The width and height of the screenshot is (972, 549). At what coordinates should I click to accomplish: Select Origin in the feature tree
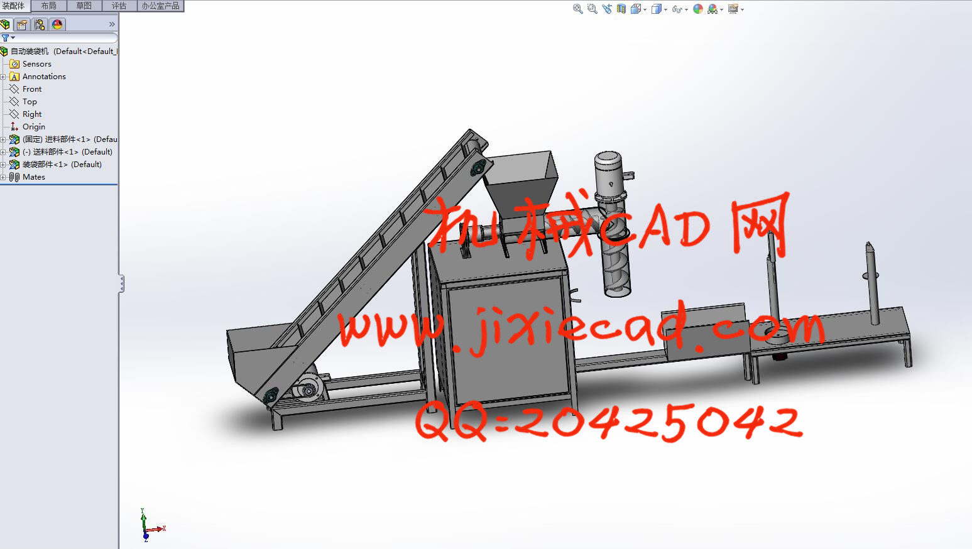click(33, 127)
